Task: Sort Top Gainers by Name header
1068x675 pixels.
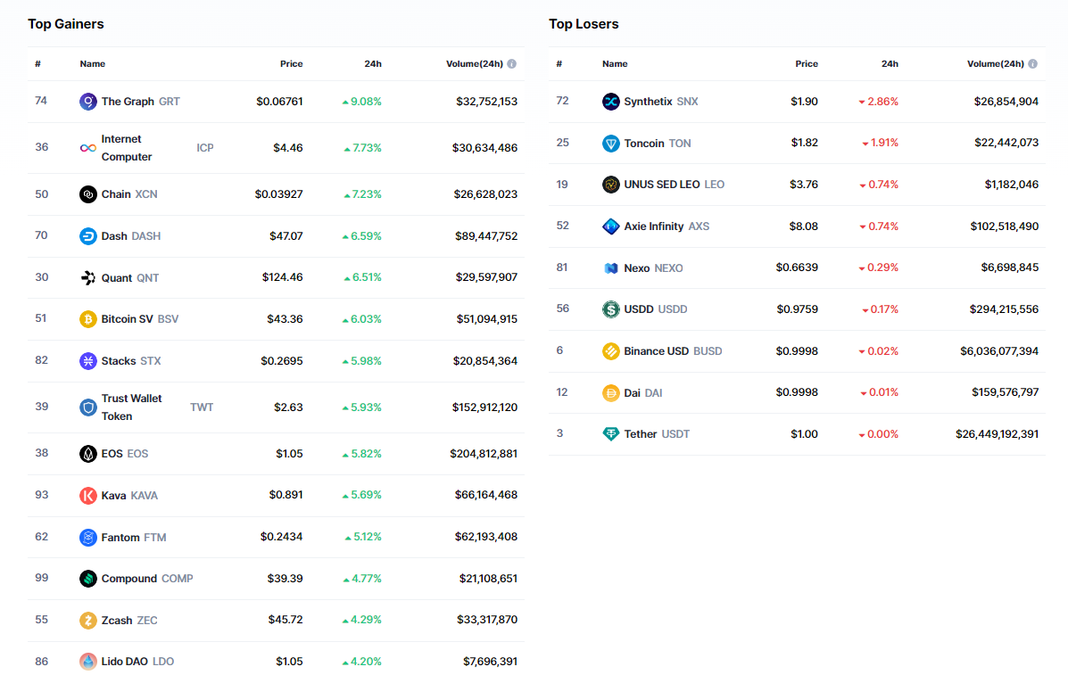Action: 93,64
